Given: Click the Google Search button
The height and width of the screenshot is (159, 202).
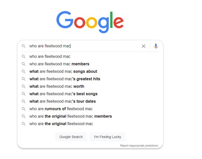Looking at the screenshot, I should [71, 137].
